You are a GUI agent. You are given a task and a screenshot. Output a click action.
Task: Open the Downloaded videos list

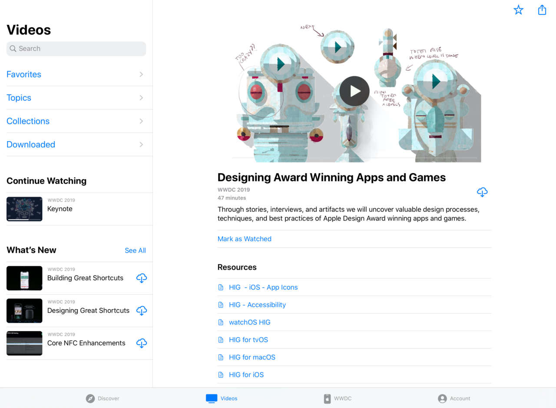coord(79,145)
